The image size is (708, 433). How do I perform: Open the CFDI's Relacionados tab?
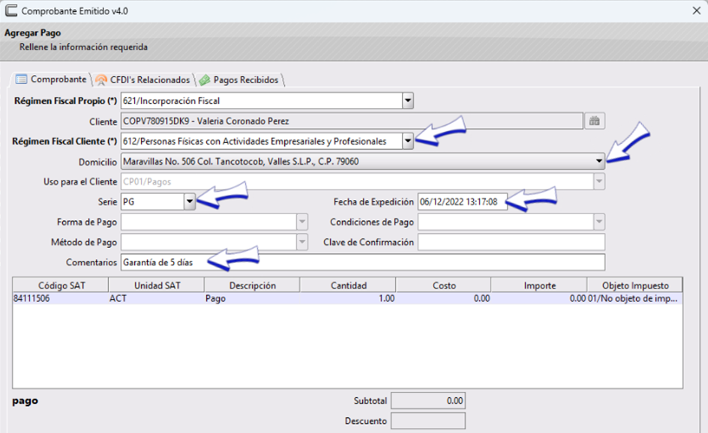142,80
